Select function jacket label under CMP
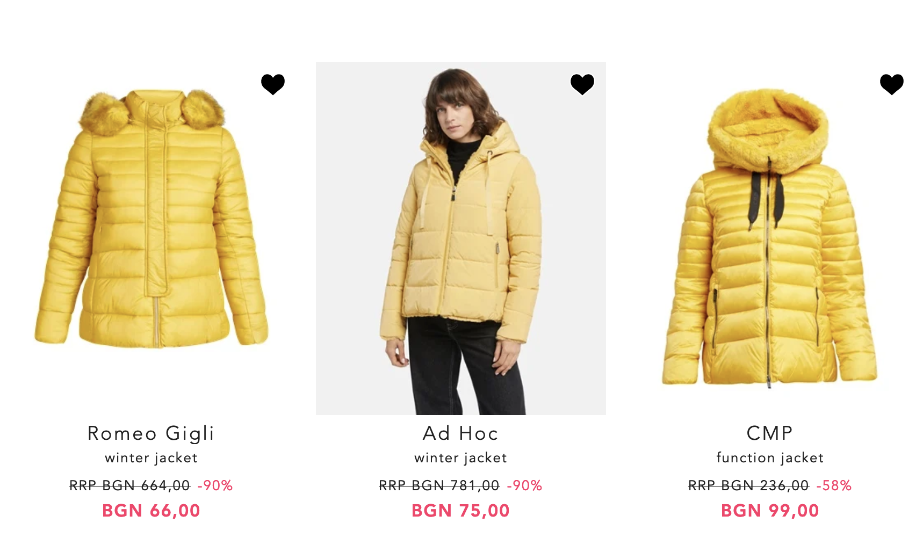Viewport: 923px width, 552px height. [x=770, y=458]
